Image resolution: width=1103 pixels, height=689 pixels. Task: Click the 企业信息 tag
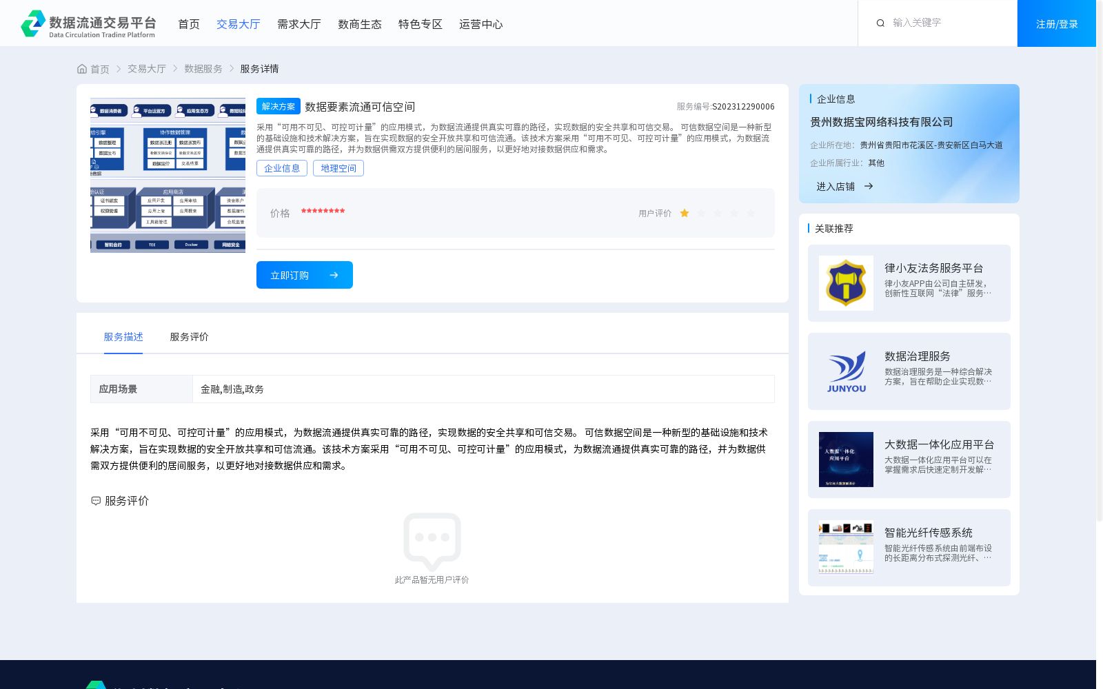(x=282, y=168)
